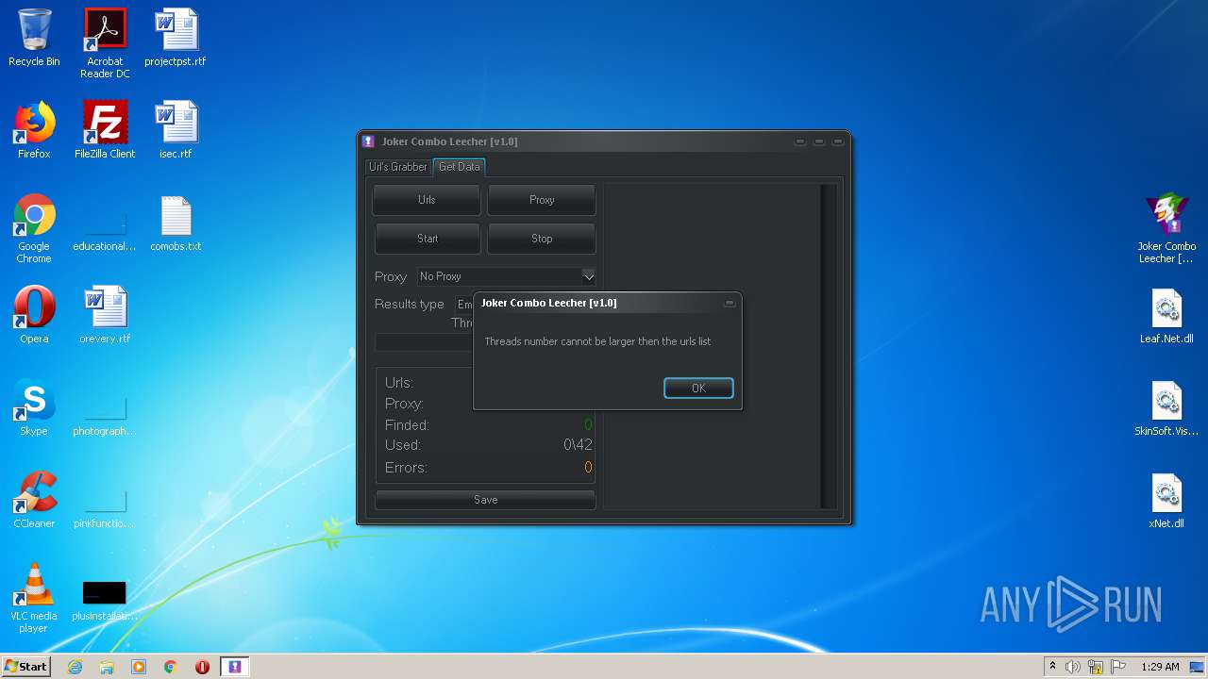Image resolution: width=1208 pixels, height=679 pixels.
Task: Launch VLC media player shortcut
Action: coord(34,598)
